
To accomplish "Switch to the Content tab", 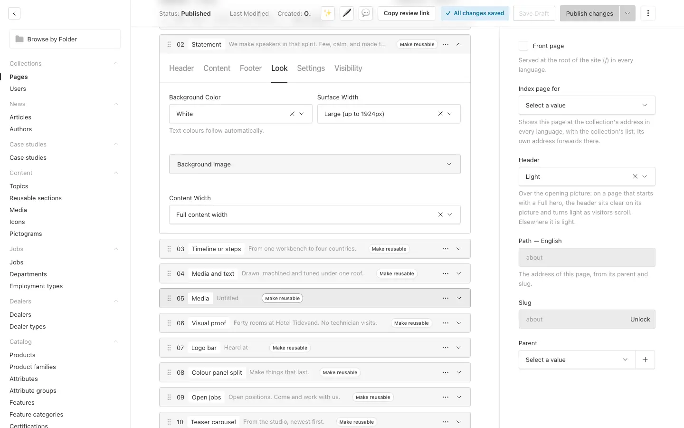I will pos(217,68).
